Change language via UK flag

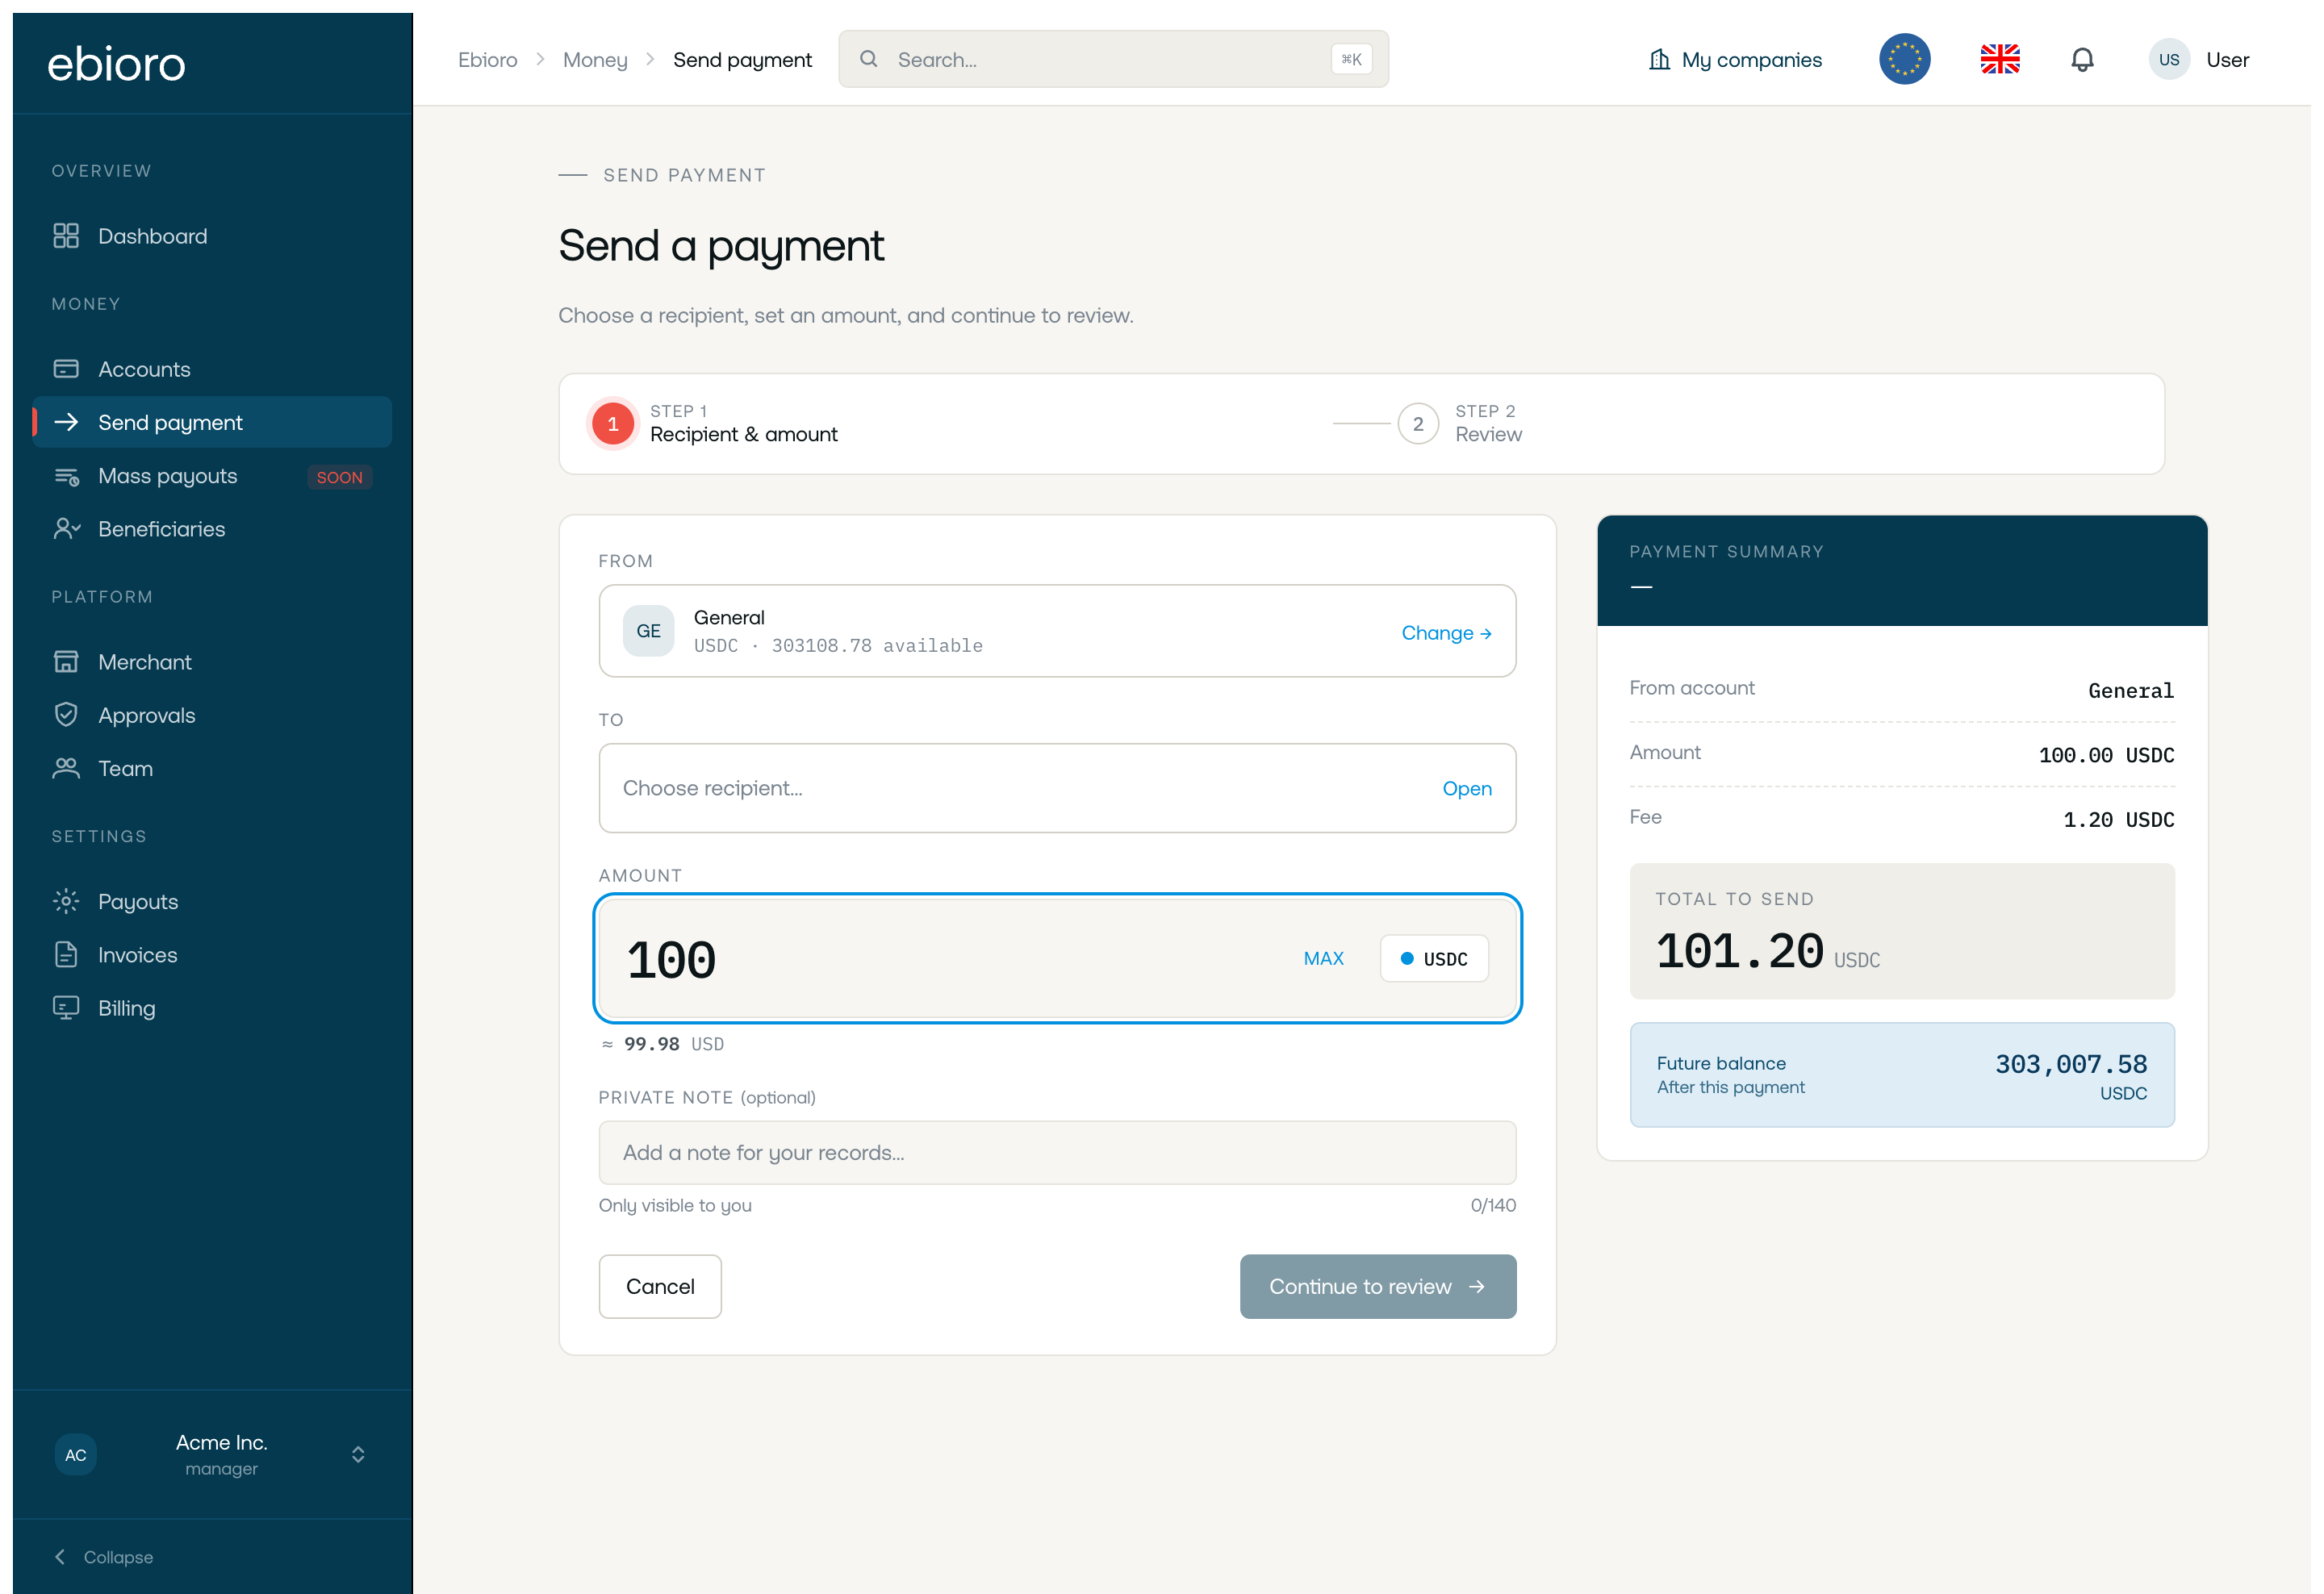coord(2000,59)
